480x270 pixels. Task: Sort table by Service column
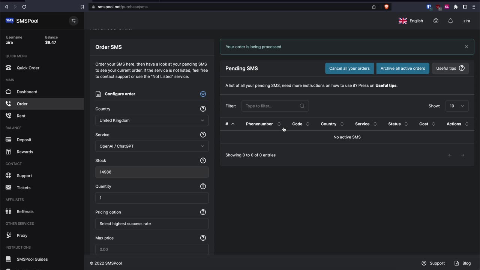366,124
